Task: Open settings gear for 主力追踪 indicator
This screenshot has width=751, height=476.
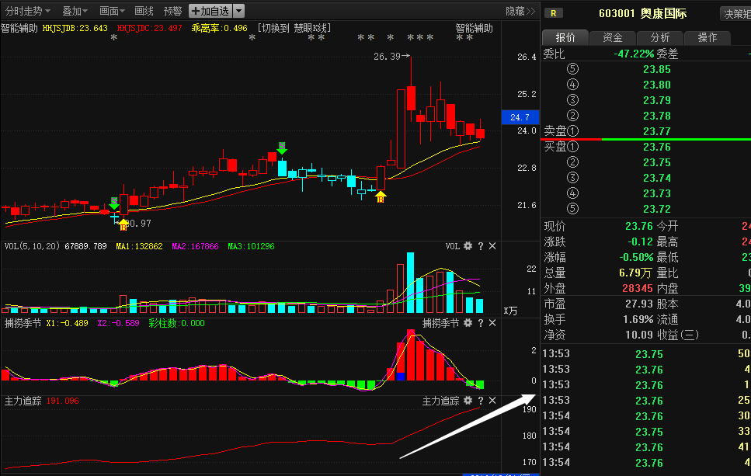Action: [x=468, y=401]
